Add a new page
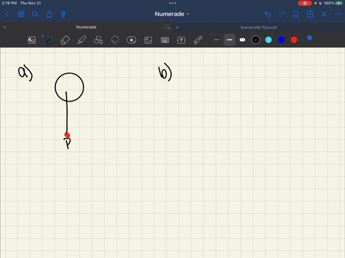The height and width of the screenshot is (258, 345). 310,14
